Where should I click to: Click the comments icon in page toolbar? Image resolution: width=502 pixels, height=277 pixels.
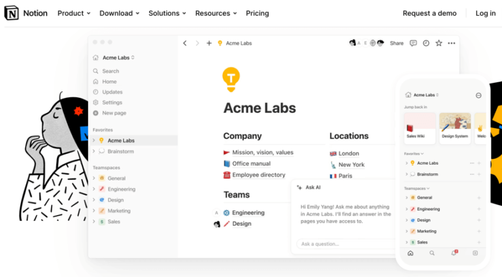click(x=413, y=43)
